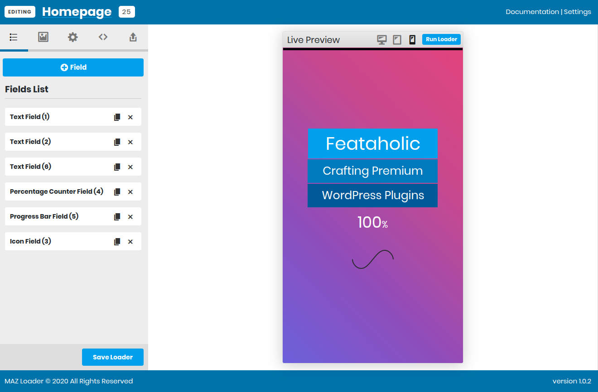Screen dimensions: 598x392
Task: Delete Text Field (1)
Action: pyautogui.click(x=130, y=117)
